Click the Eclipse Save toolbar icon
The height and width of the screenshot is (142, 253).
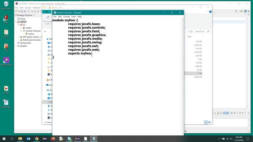pyautogui.click(x=22, y=11)
